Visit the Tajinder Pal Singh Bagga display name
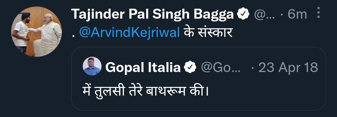 [x=152, y=15]
